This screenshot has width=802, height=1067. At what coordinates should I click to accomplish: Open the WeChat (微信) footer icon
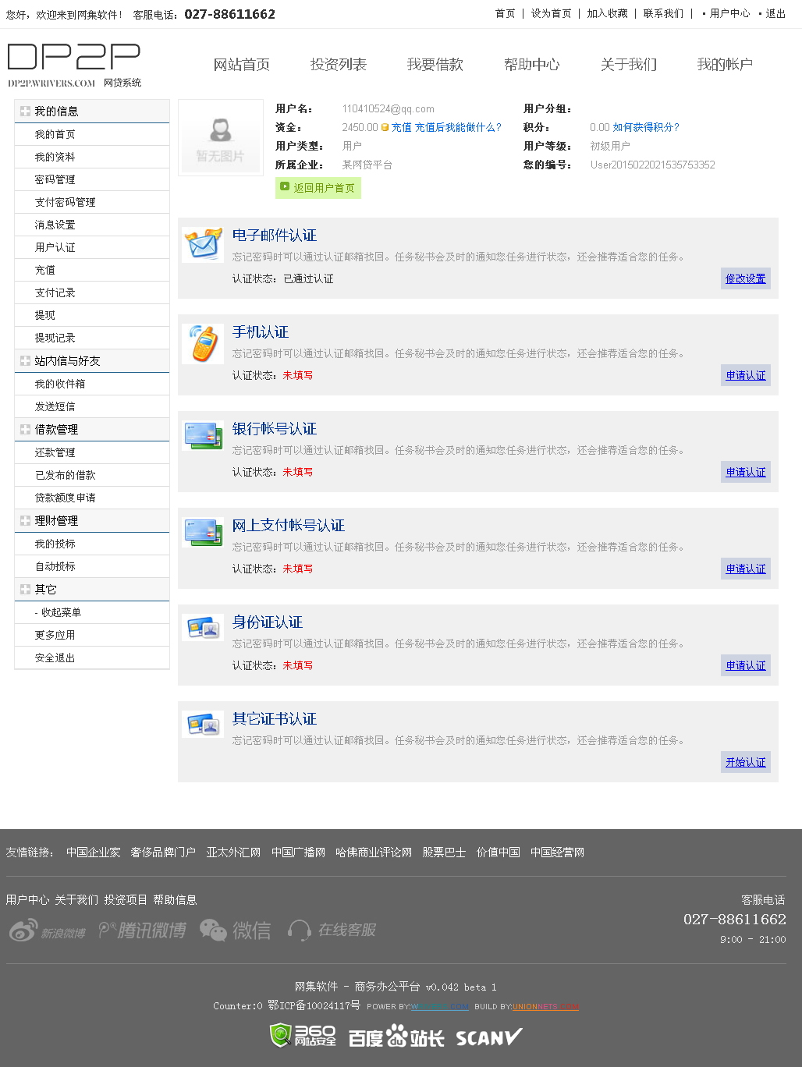236,931
